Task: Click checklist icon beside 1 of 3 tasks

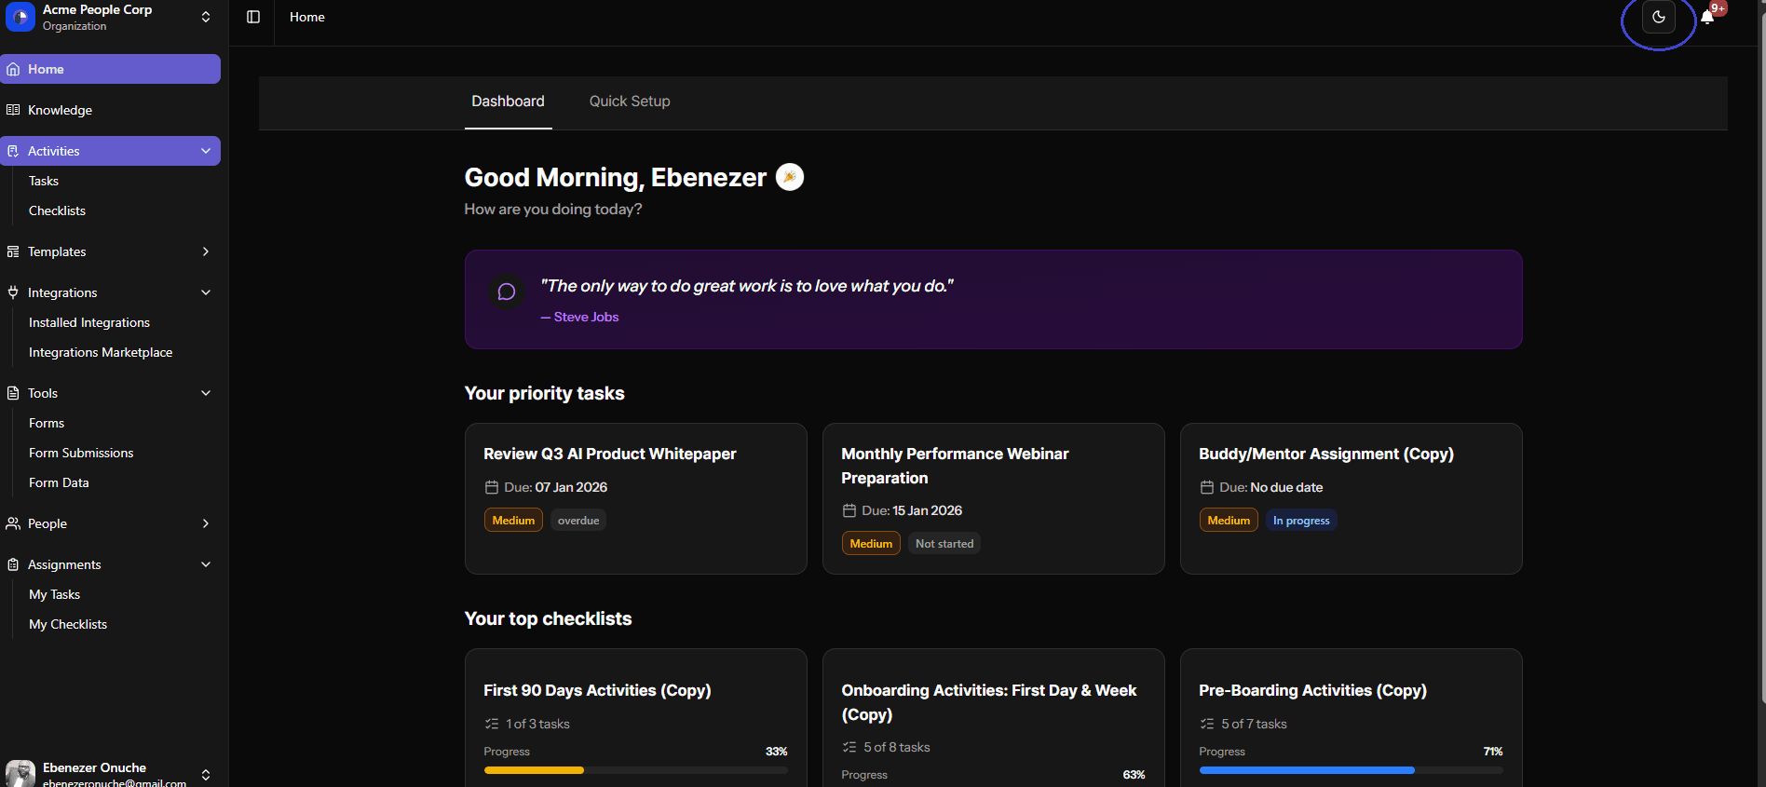Action: (x=492, y=724)
